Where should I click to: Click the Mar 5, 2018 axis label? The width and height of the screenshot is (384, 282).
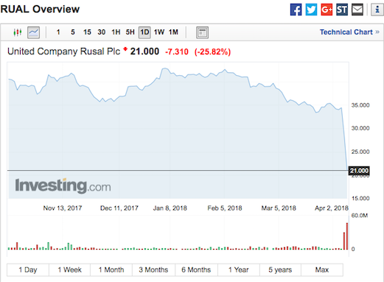coord(279,208)
